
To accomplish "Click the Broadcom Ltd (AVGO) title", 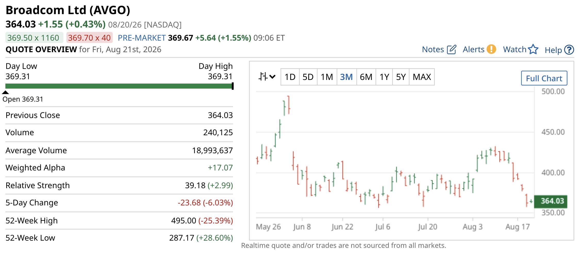I will coord(68,10).
